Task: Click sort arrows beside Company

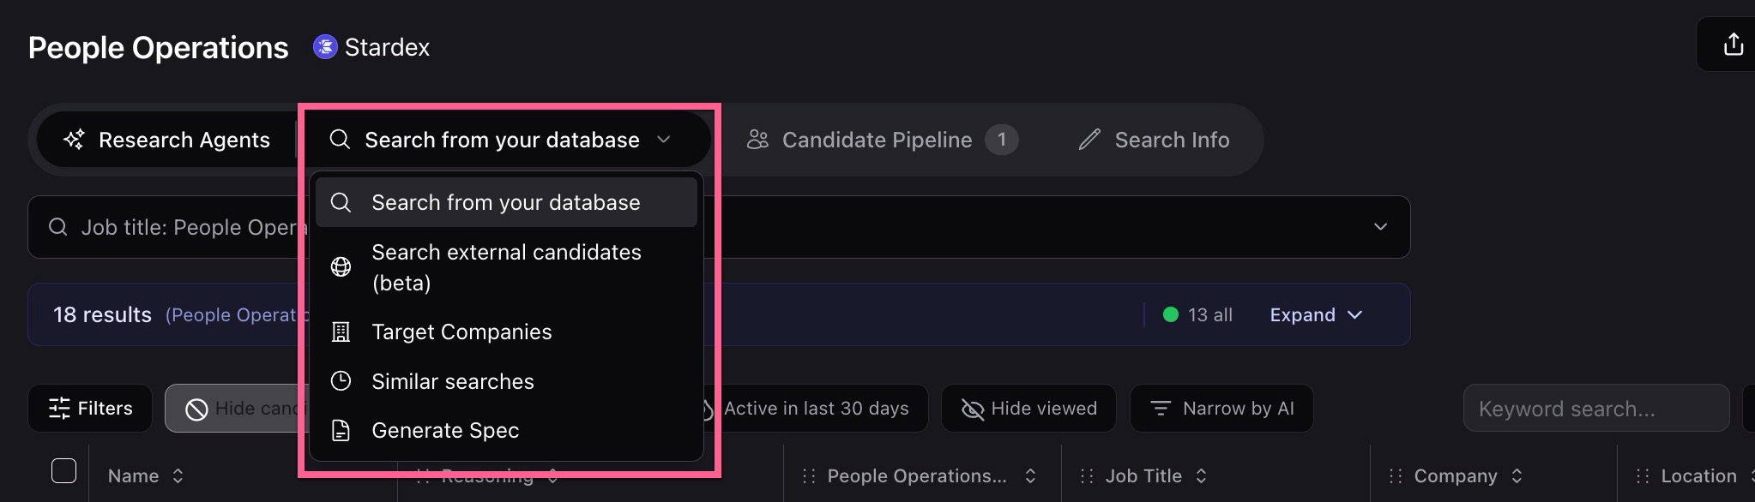Action: tap(1517, 475)
